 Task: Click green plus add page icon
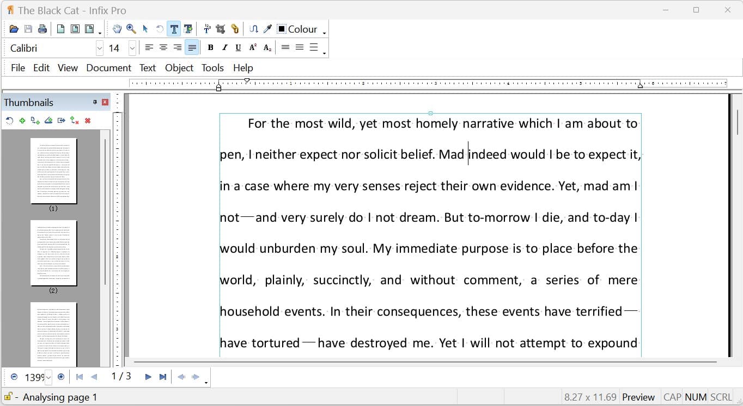[x=22, y=121]
